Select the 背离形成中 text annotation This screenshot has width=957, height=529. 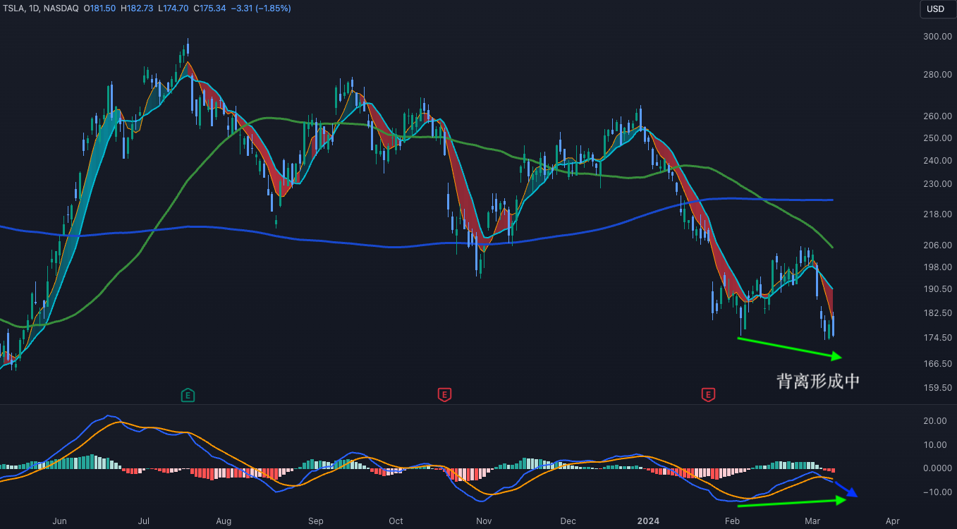(x=818, y=382)
